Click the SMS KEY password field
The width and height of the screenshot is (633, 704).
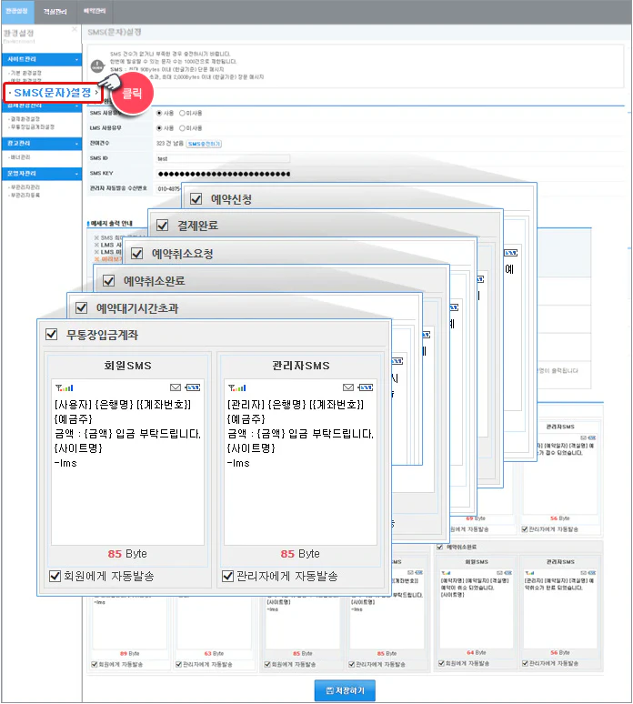pyautogui.click(x=224, y=174)
